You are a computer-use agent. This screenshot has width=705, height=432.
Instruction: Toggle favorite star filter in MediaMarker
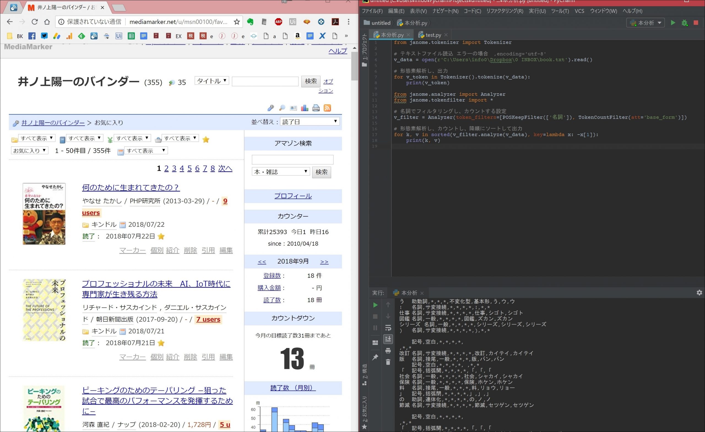pos(206,139)
